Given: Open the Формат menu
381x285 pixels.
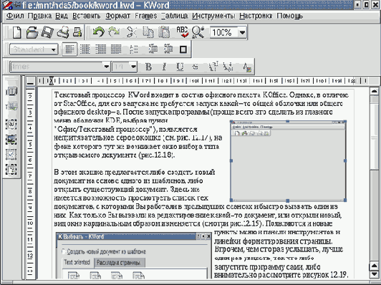Looking at the screenshot, I should coord(118,16).
